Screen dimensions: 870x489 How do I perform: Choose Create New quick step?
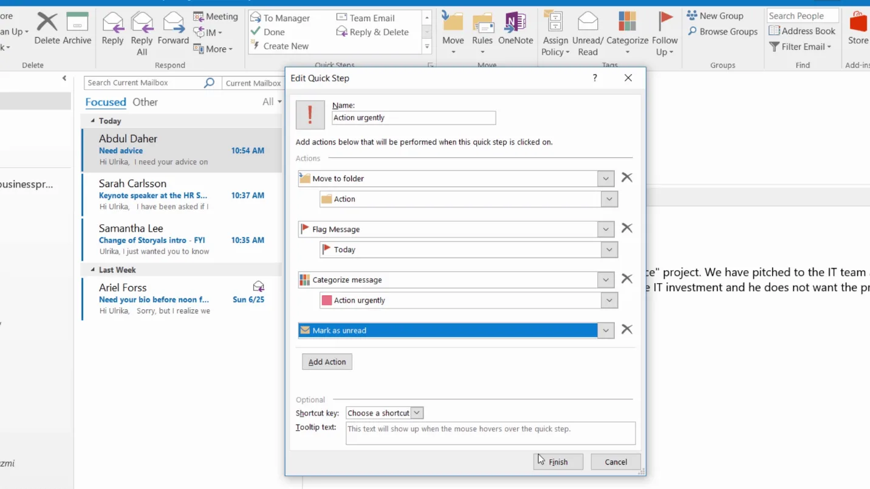pos(280,46)
